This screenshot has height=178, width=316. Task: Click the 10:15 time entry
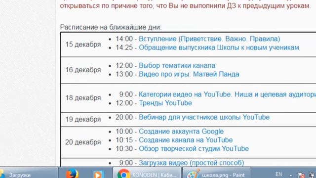point(124,140)
